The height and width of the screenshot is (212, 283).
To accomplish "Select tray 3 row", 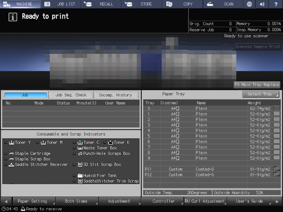I will coord(212,125).
